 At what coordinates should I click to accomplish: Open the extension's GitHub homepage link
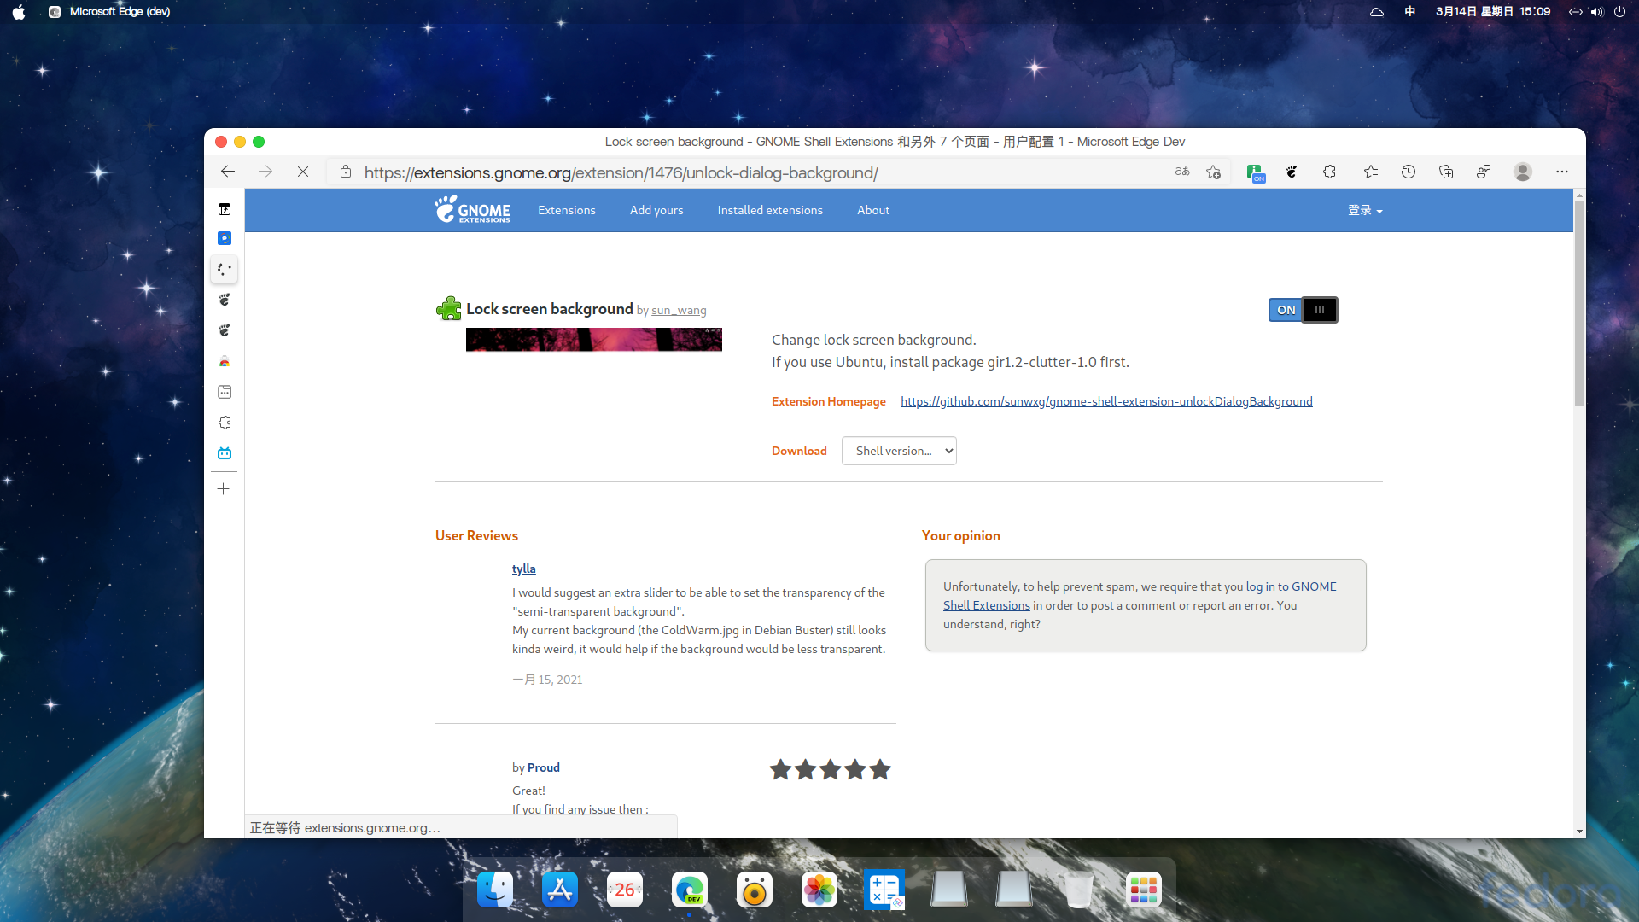coord(1106,401)
